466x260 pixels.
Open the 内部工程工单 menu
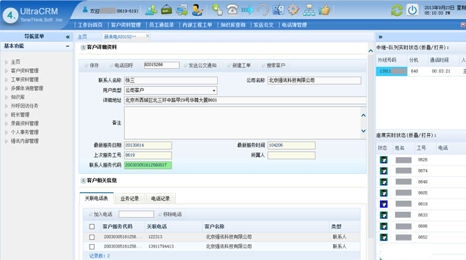[197, 25]
